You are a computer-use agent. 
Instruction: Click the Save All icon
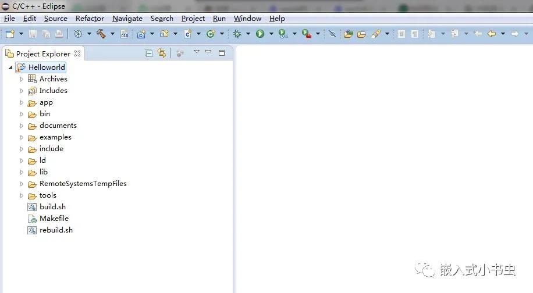coord(46,34)
